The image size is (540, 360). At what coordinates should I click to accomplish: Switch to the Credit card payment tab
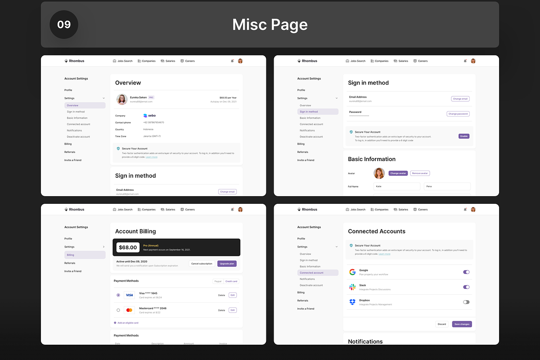click(x=231, y=281)
